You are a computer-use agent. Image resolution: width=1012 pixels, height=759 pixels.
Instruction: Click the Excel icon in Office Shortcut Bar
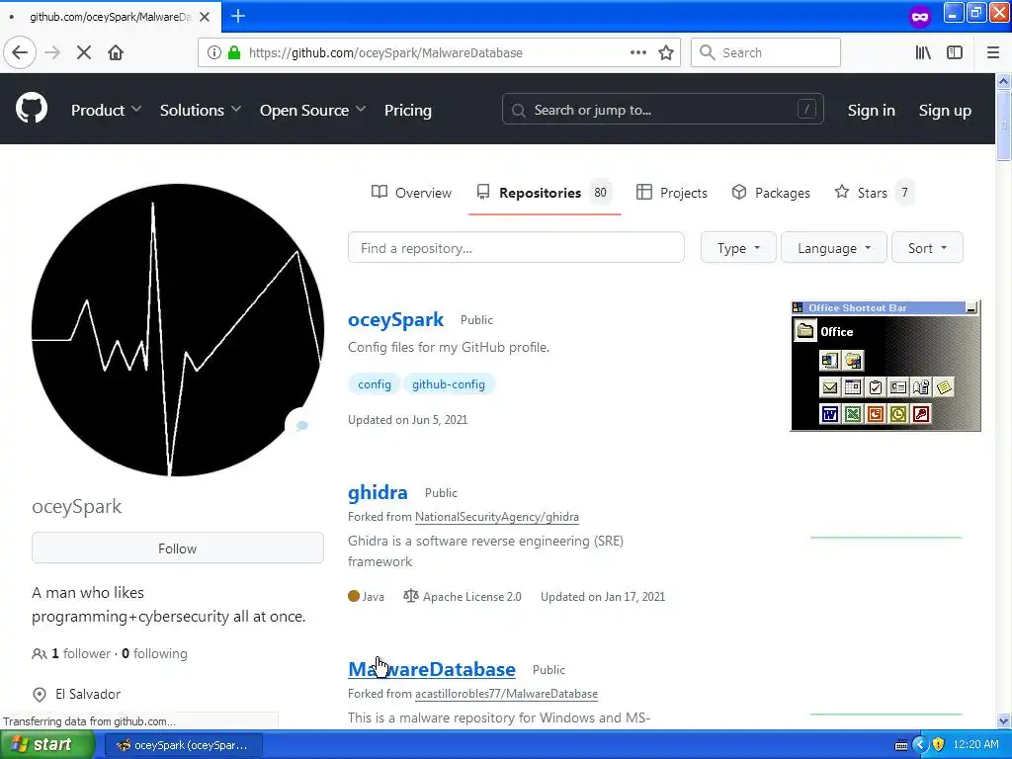tap(853, 414)
